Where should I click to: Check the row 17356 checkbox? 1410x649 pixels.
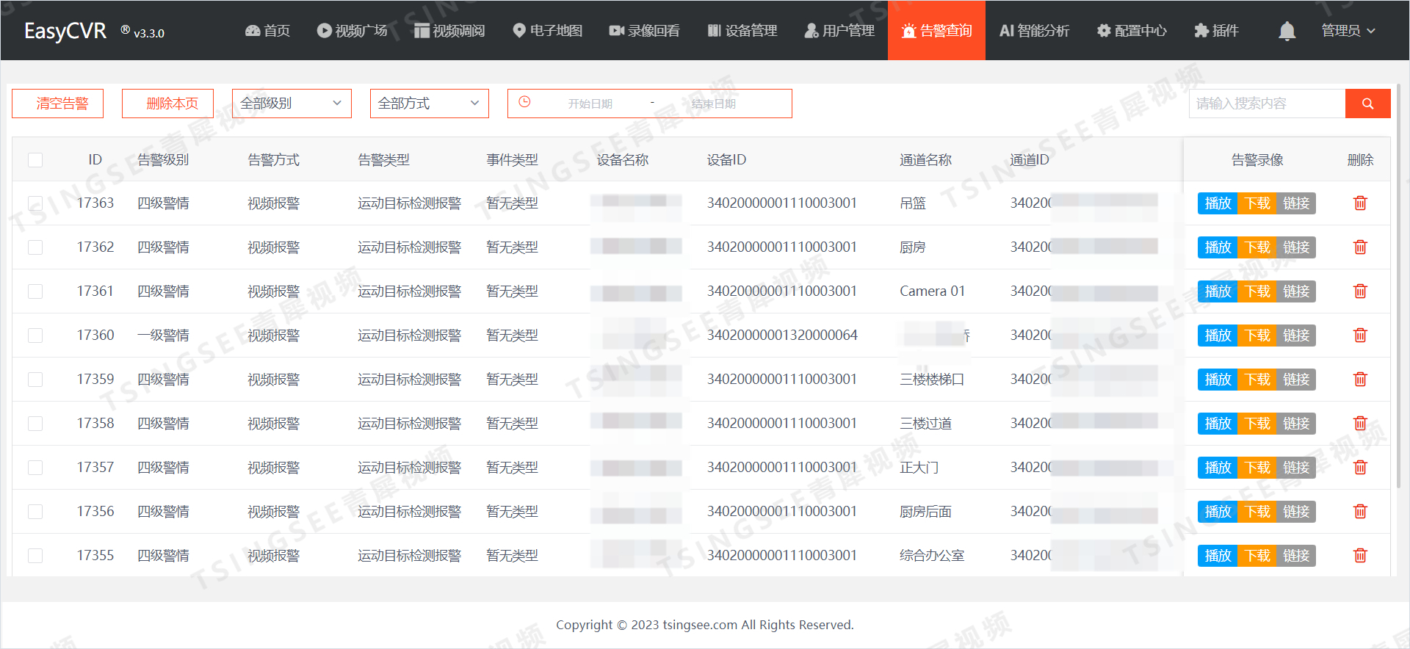click(x=35, y=512)
